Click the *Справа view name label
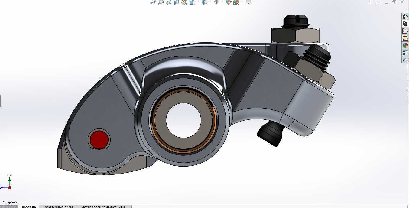Image resolution: width=409 pixels, height=208 pixels. [x=10, y=202]
